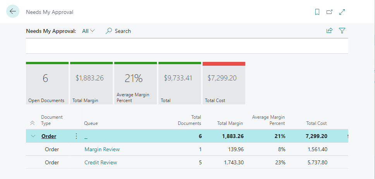Collapse the Order group row chevron

33,136
